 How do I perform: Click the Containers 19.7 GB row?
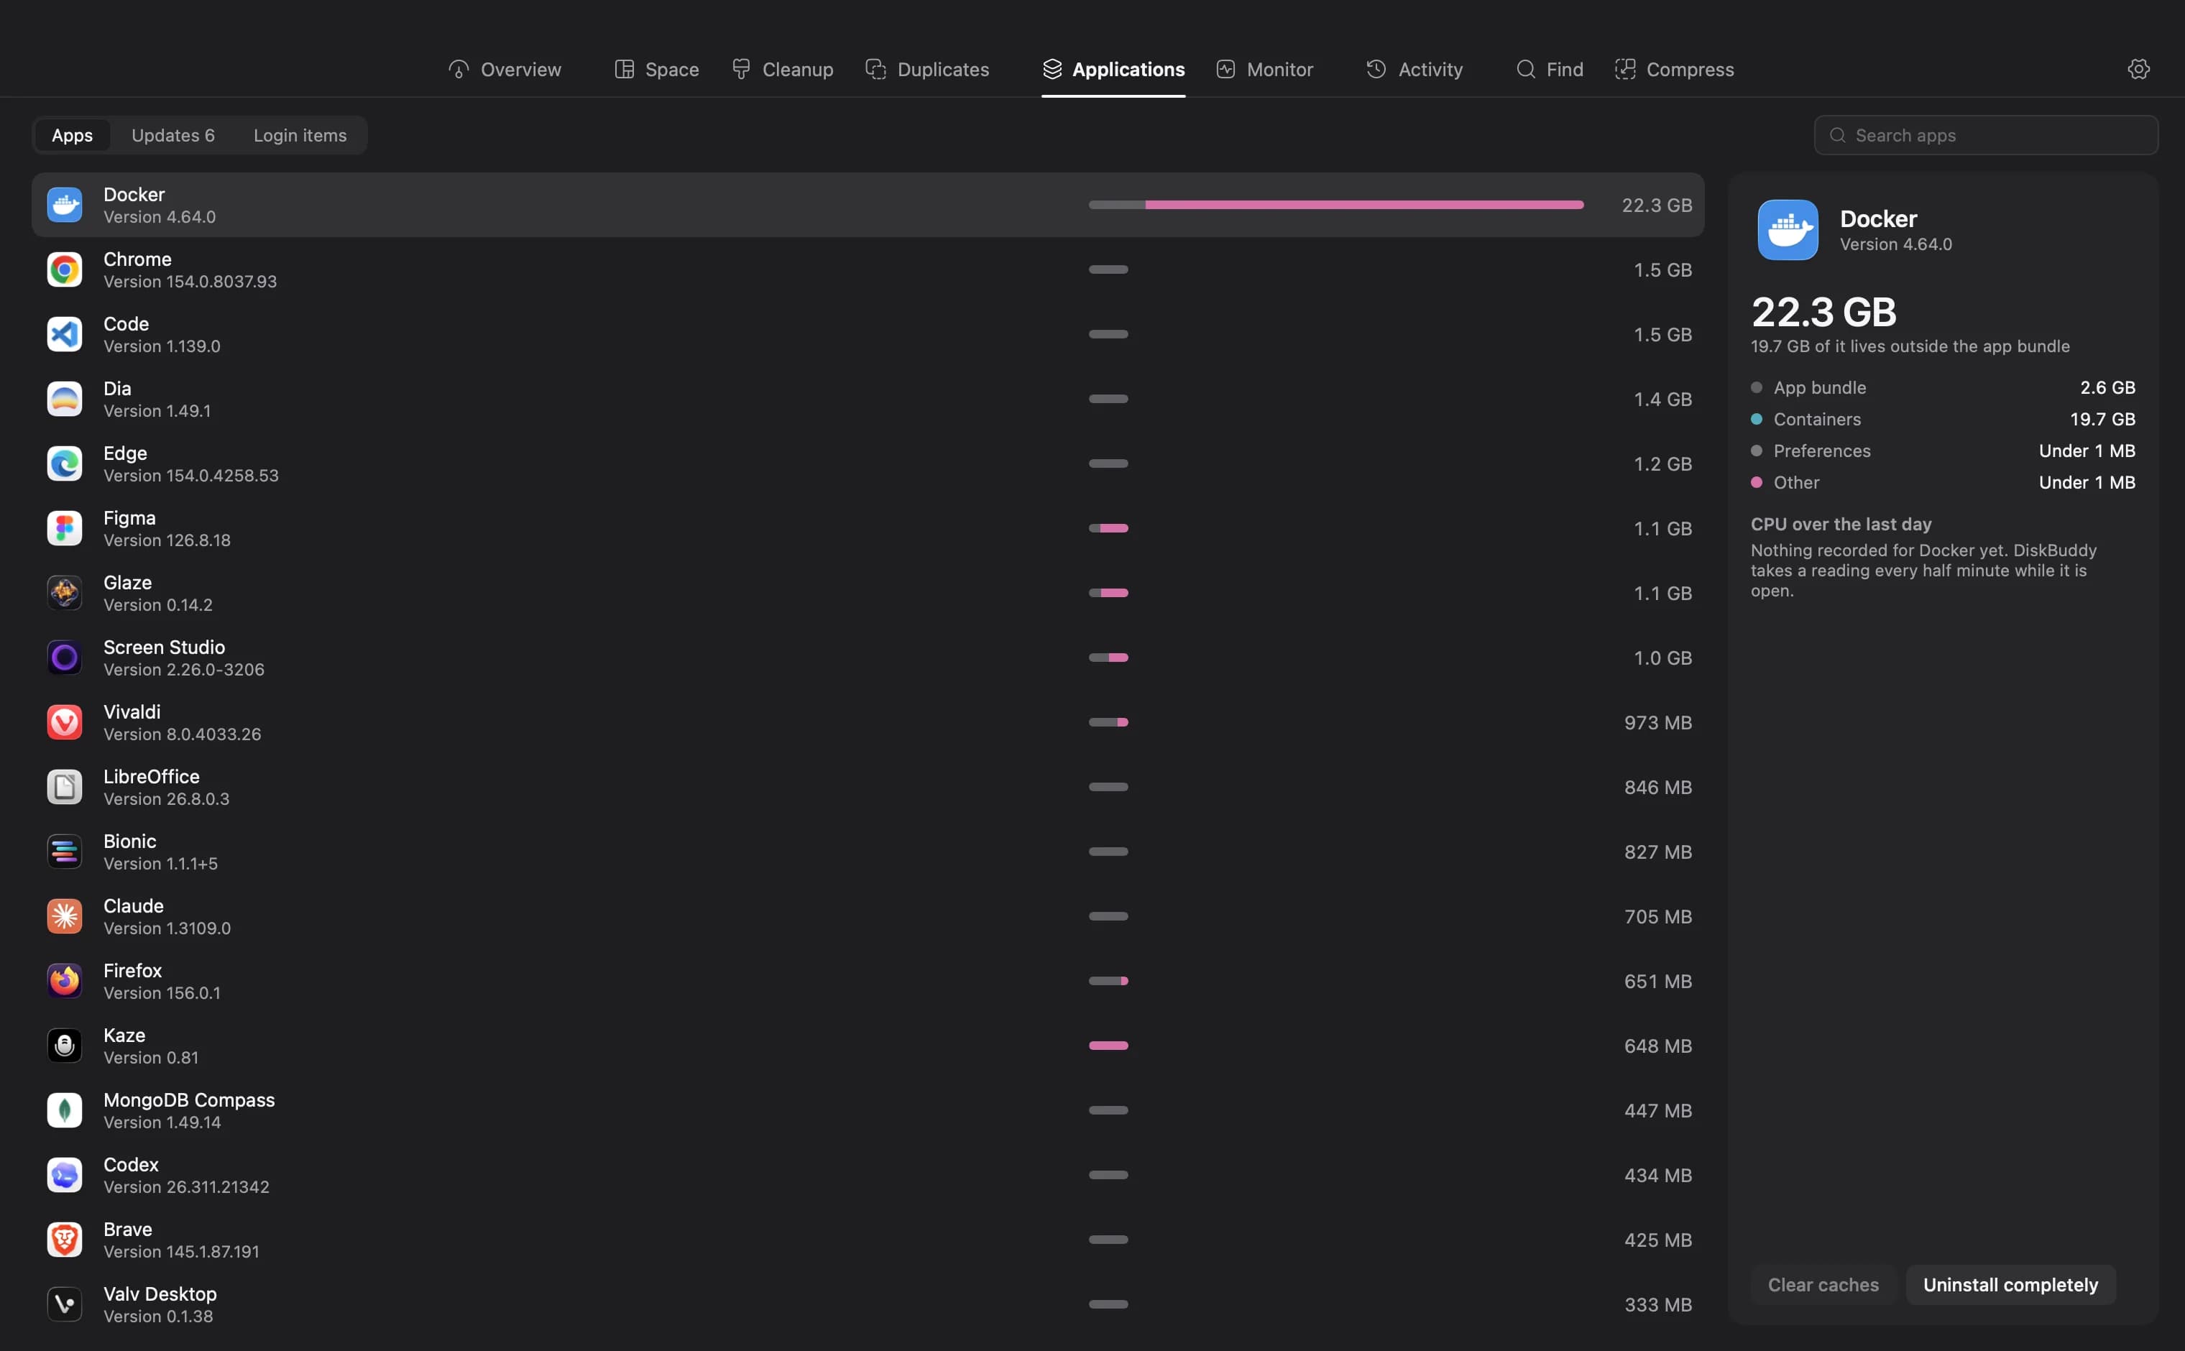pos(1943,419)
